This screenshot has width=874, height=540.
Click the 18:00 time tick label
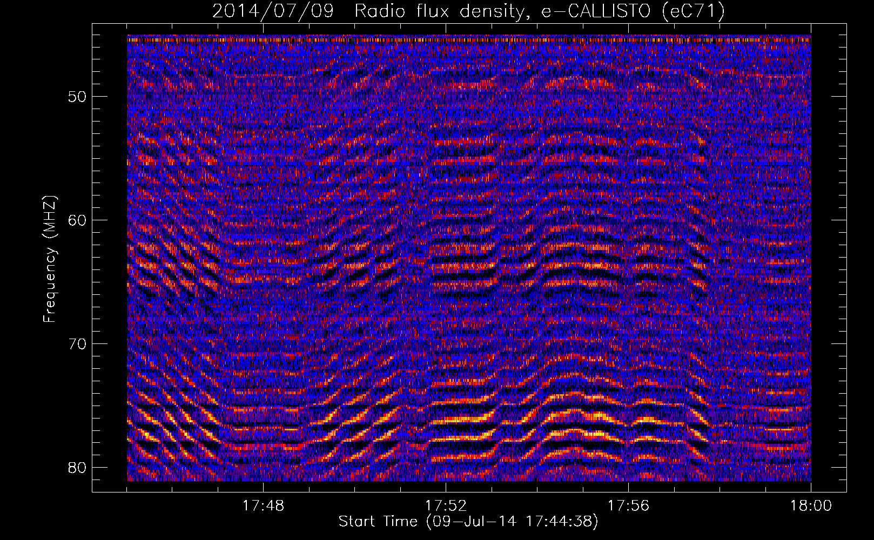(811, 506)
